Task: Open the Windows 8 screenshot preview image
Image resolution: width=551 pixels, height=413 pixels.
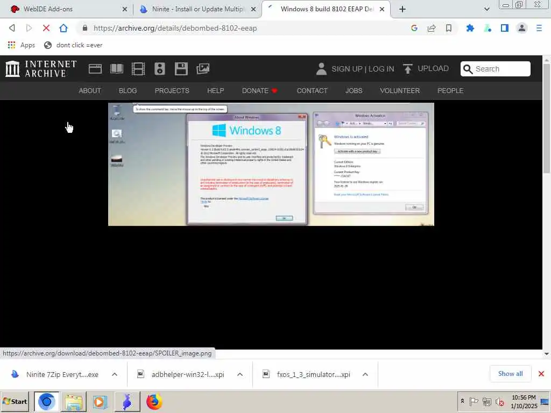Action: 271,164
